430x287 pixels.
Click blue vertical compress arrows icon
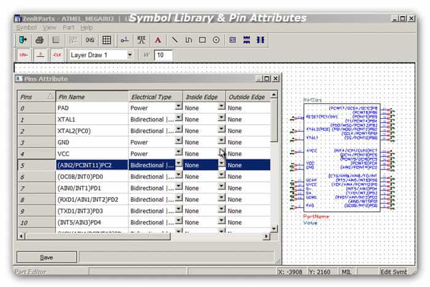coord(246,40)
